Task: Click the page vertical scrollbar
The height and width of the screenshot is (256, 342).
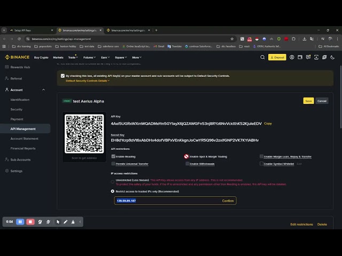Action: click(341, 97)
